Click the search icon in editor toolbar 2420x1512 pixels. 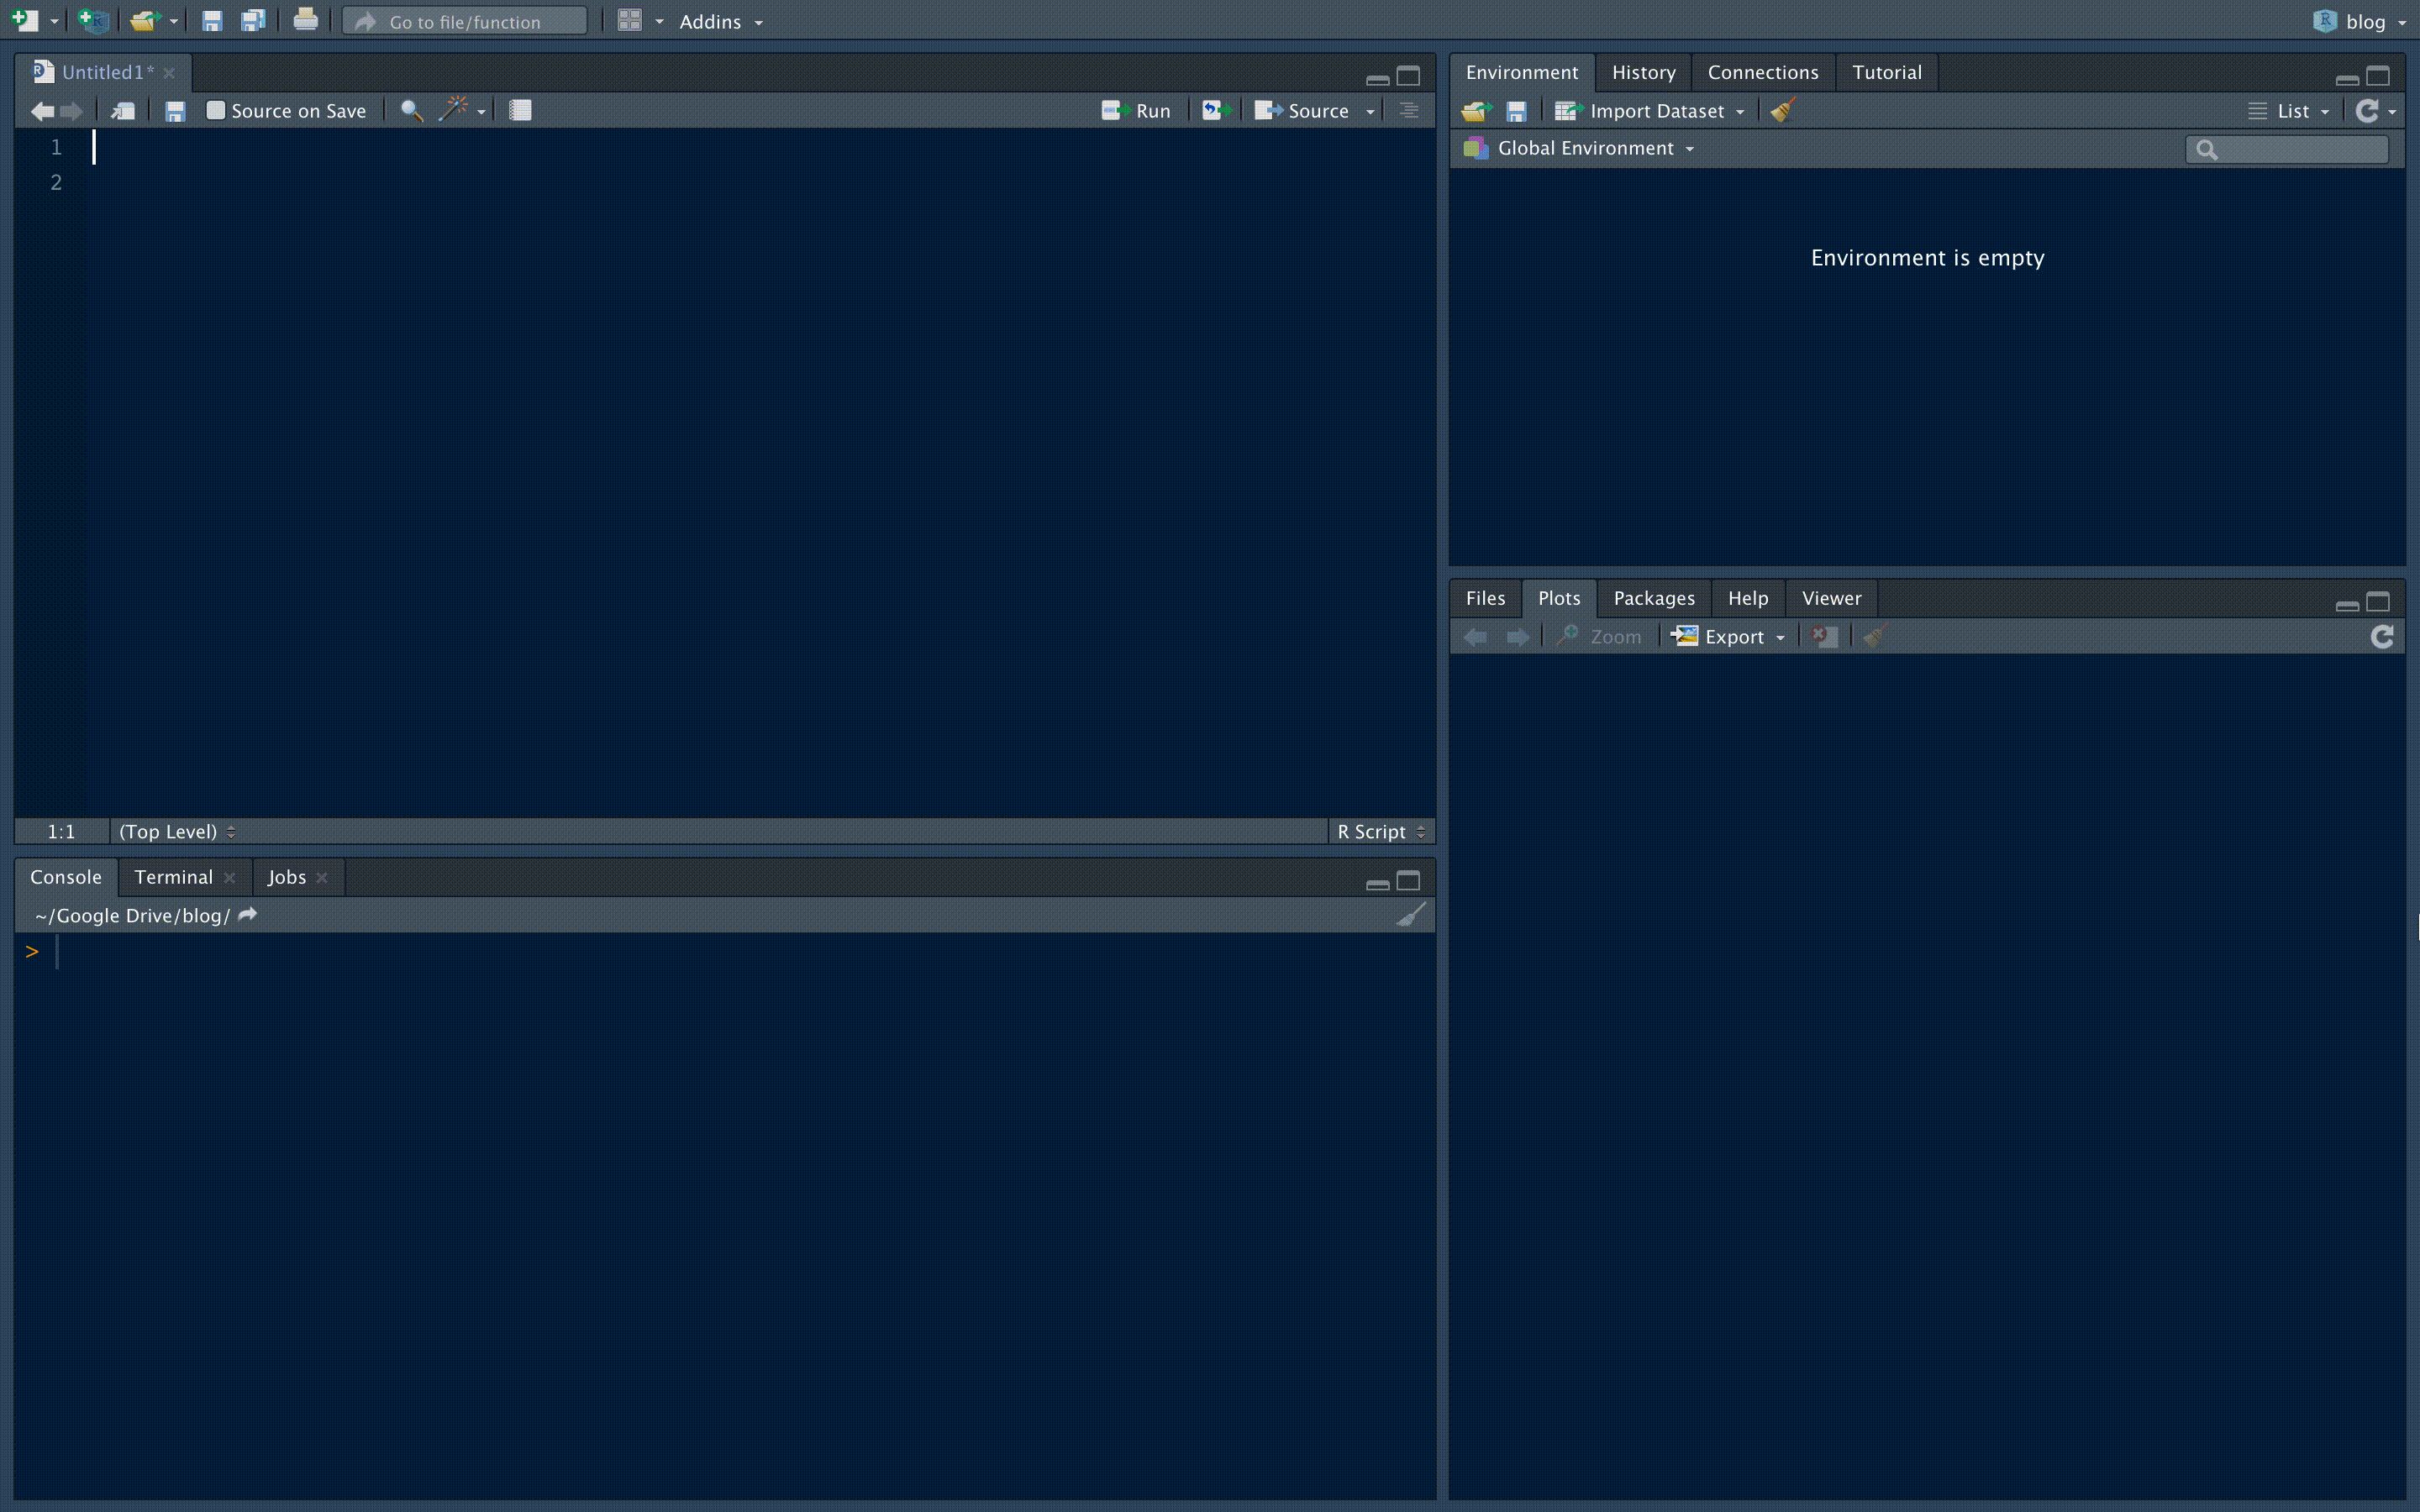point(409,110)
